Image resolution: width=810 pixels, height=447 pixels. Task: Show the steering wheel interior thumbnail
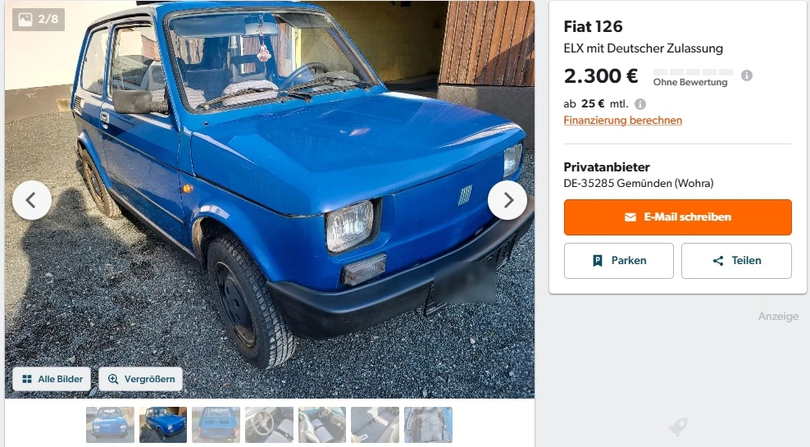pos(269,425)
